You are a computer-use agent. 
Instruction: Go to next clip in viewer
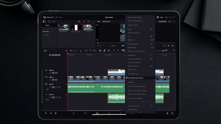(x=169, y=46)
